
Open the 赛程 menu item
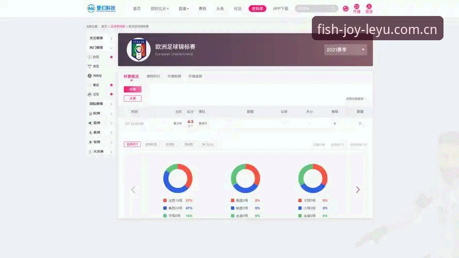pyautogui.click(x=202, y=9)
